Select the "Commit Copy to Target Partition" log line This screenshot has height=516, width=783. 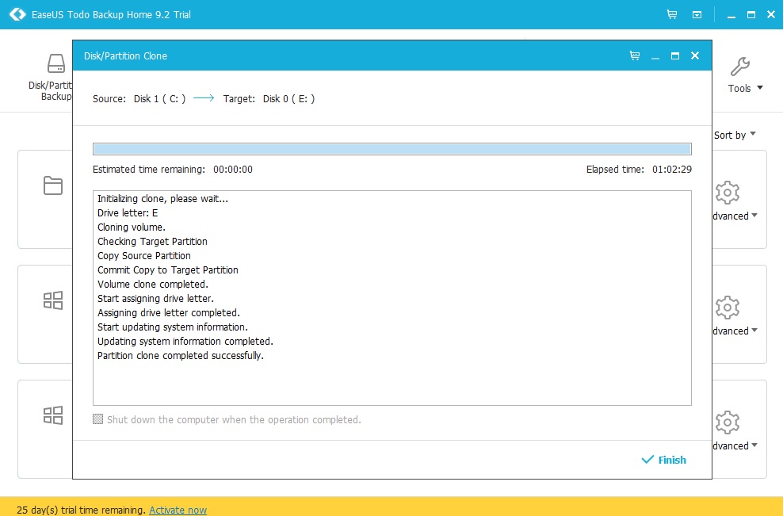click(x=168, y=270)
